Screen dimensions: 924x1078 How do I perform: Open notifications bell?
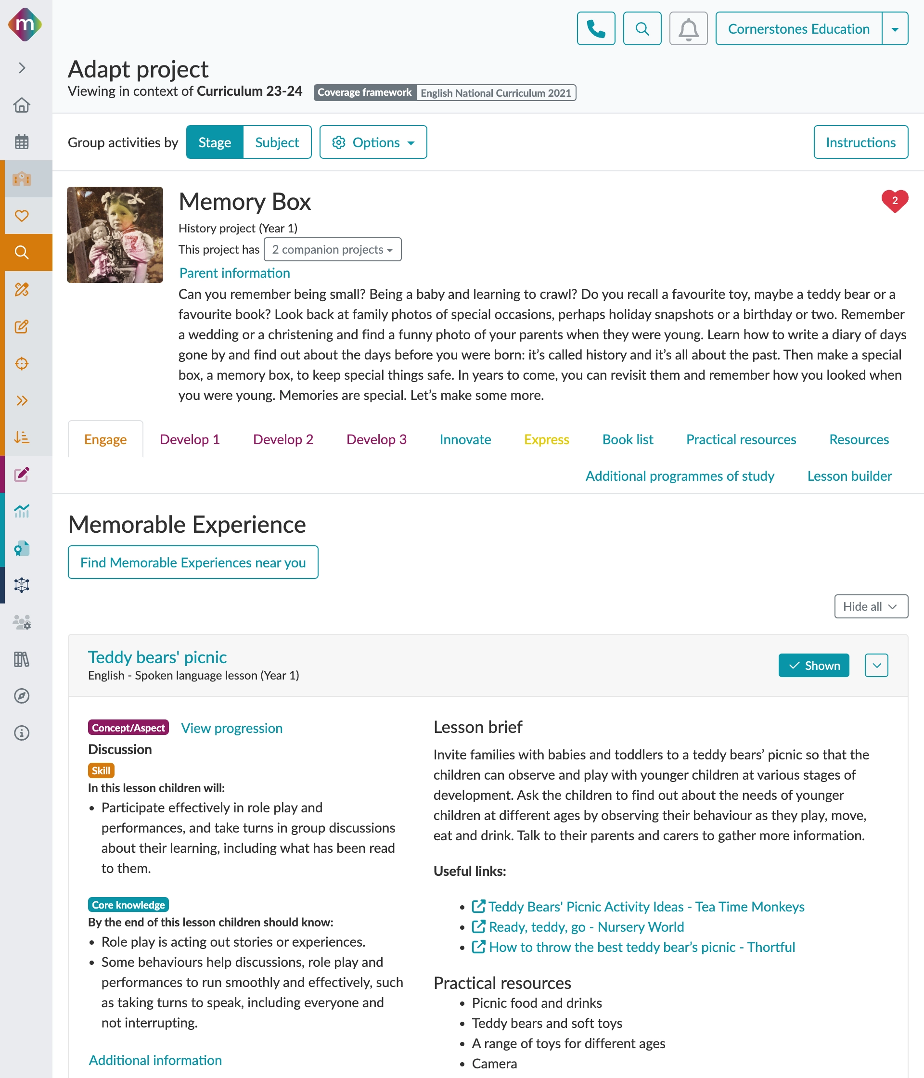688,28
